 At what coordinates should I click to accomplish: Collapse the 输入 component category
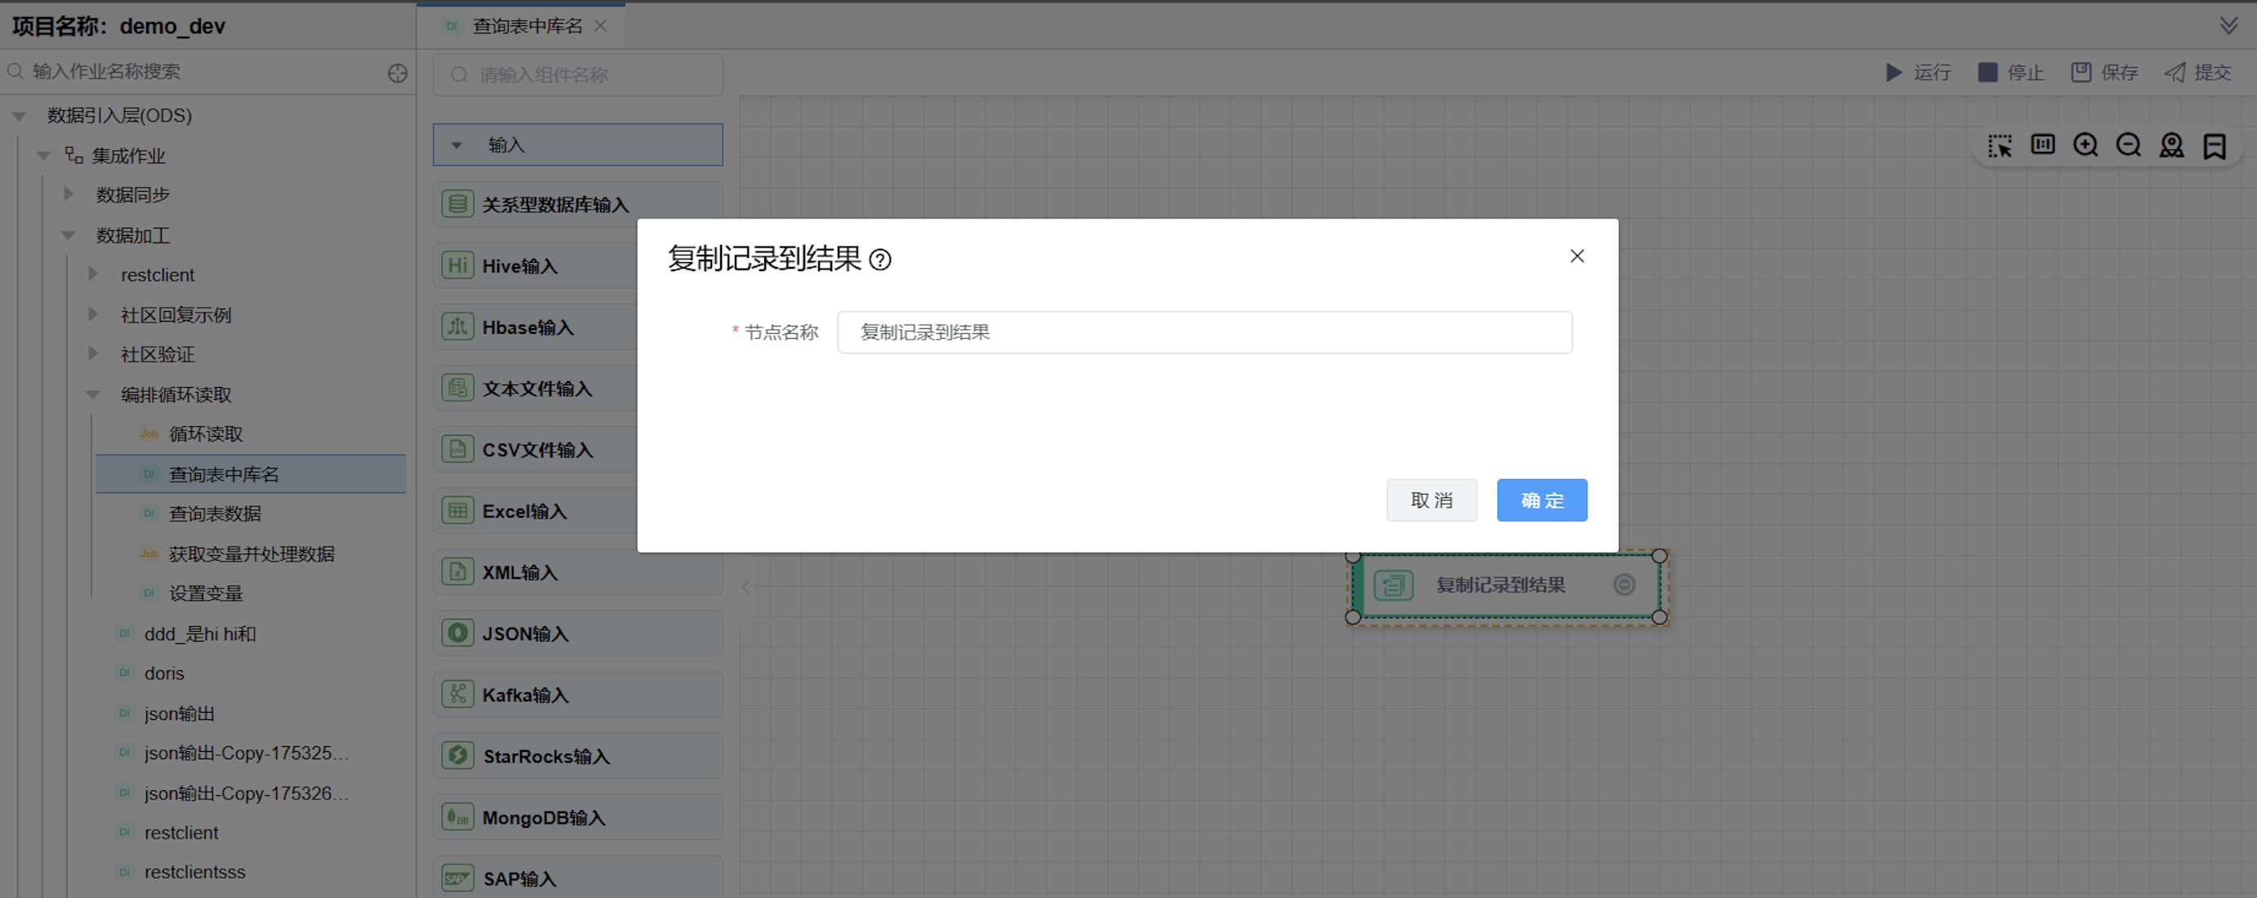coord(456,144)
